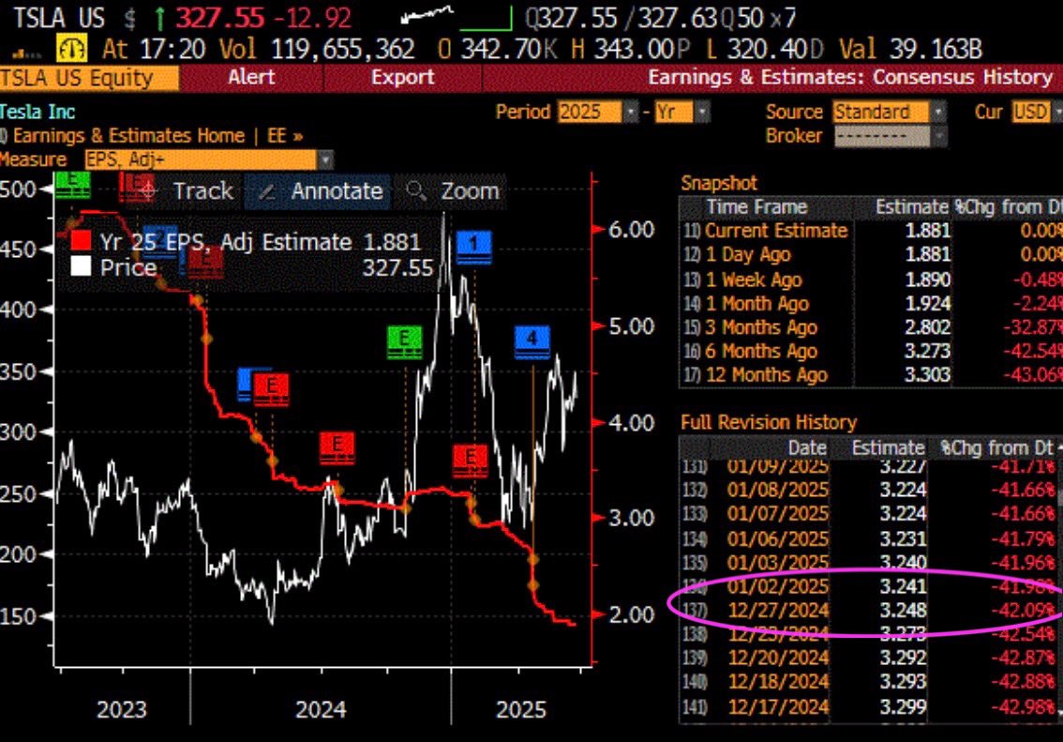The image size is (1063, 742).
Task: Select the 1 Week Ago snapshot row
Action: [871, 280]
